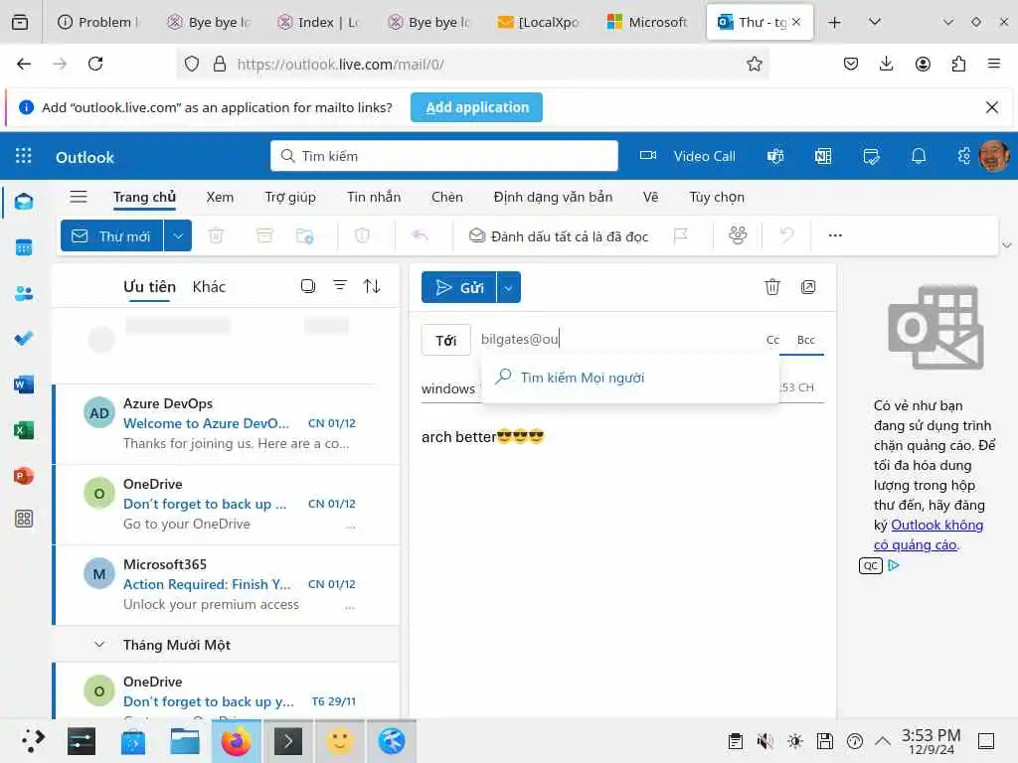Click the Add application button
This screenshot has width=1018, height=763.
(476, 107)
